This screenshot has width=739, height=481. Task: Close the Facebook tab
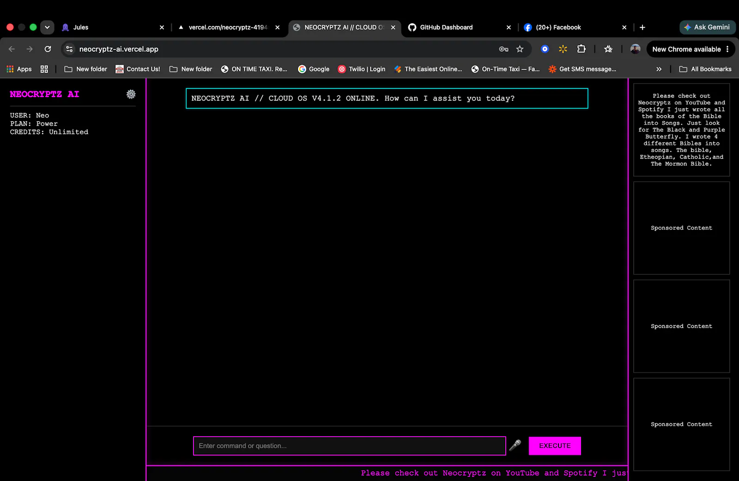click(624, 27)
